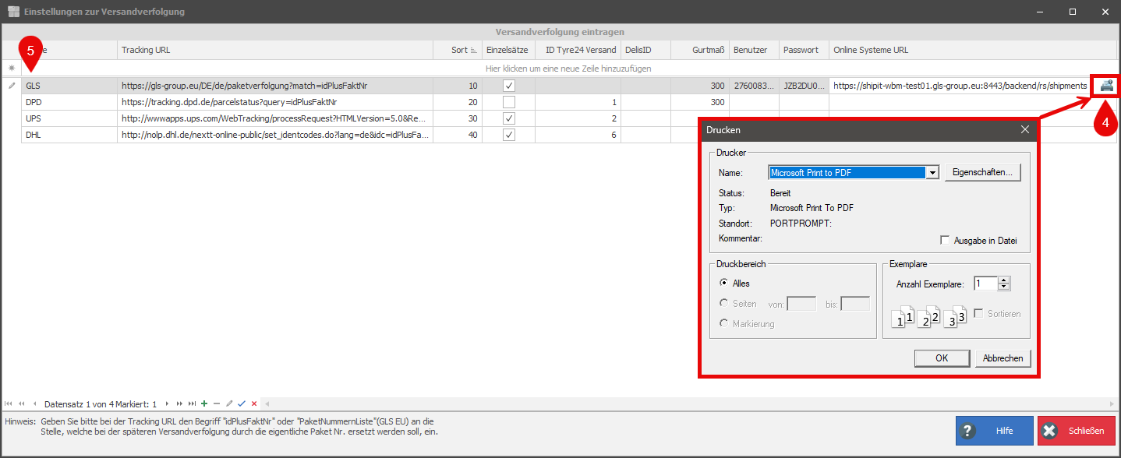This screenshot has width=1121, height=458.
Task: Click pencil edit indicator on GLS row
Action: (x=11, y=86)
